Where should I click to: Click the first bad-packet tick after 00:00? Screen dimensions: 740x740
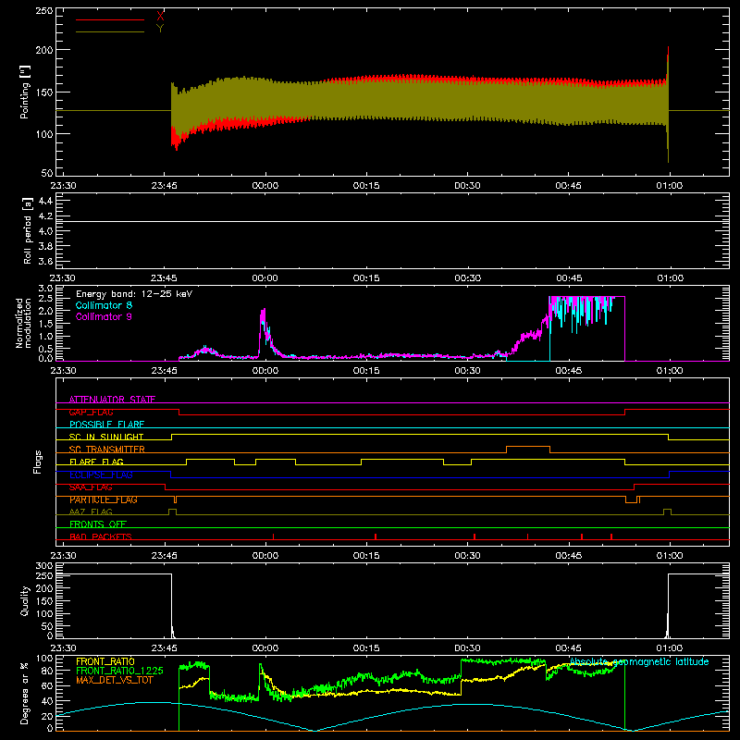tap(273, 536)
